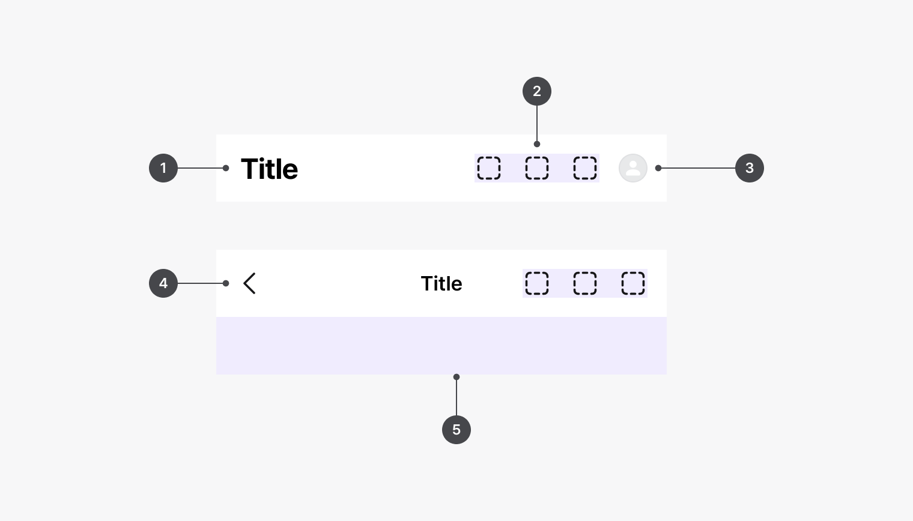913x521 pixels.
Task: Click the connector dot below badge 2
Action: pos(537,144)
